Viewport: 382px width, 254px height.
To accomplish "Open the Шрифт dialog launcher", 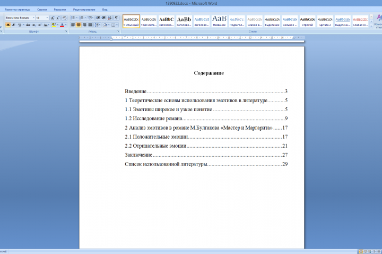I will tap(66, 32).
